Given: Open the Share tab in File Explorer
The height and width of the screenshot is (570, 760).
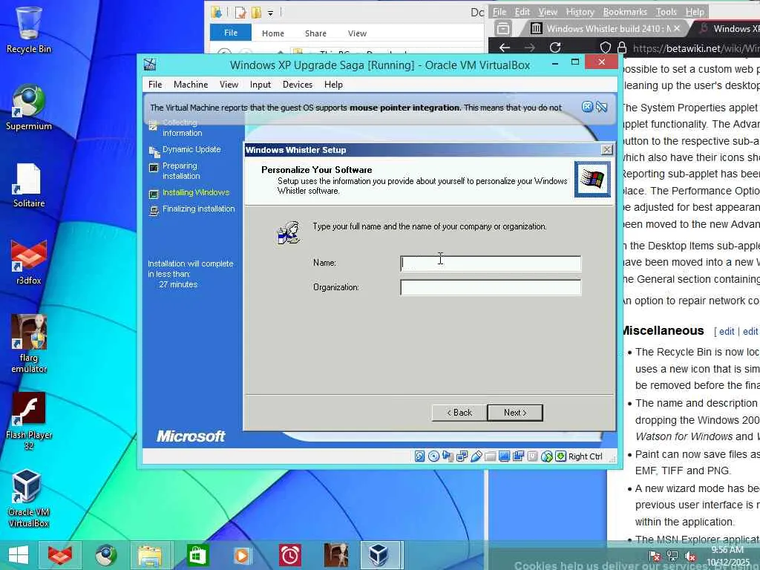Looking at the screenshot, I should (x=315, y=33).
